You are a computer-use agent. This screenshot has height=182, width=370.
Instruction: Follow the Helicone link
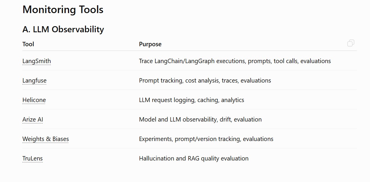34,100
